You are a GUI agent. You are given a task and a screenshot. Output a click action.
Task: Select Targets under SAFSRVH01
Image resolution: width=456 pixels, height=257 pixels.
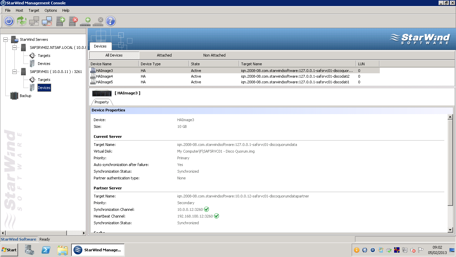pos(44,80)
